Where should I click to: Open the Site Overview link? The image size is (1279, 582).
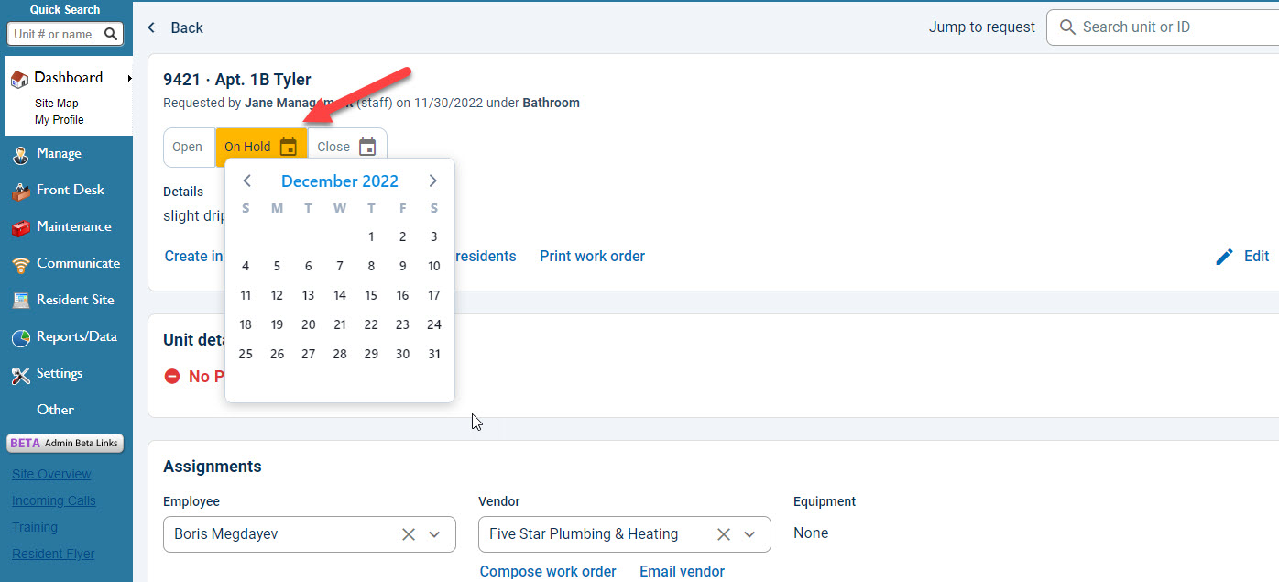tap(51, 474)
